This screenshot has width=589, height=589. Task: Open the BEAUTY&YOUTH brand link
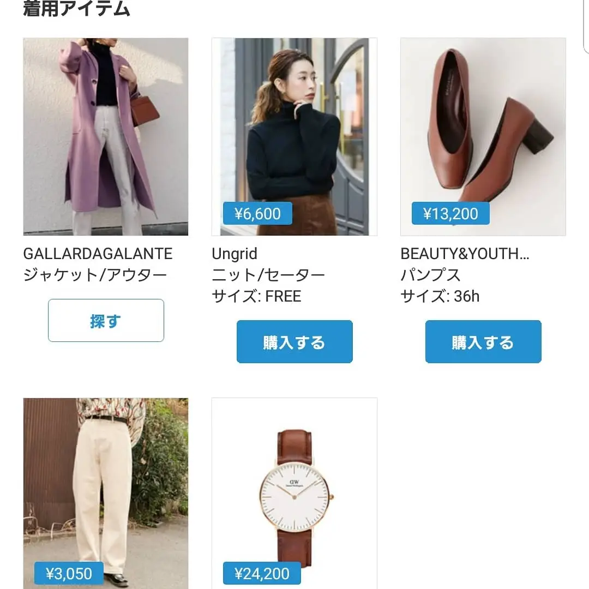pos(465,254)
